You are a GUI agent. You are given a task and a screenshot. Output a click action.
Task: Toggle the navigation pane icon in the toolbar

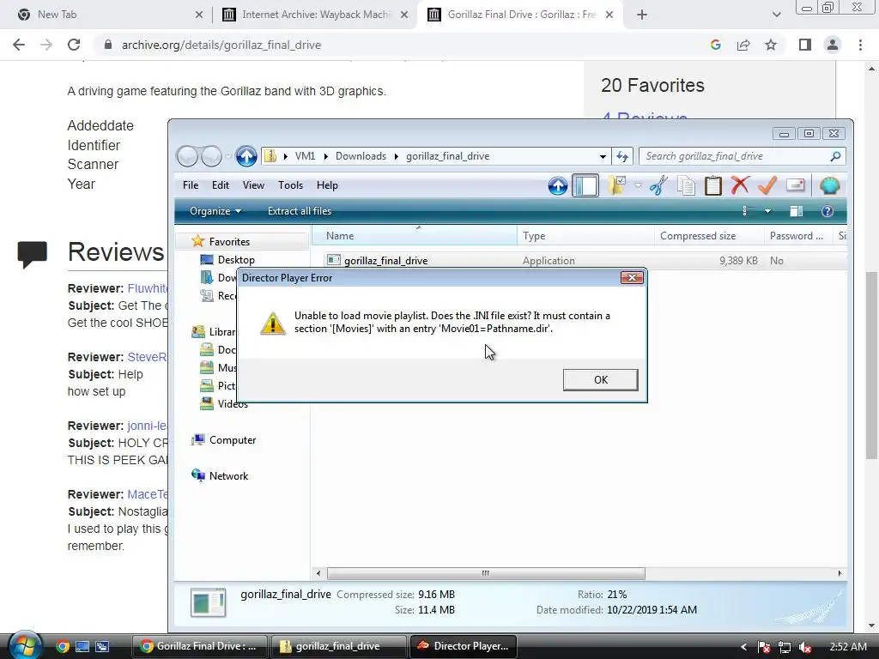click(x=585, y=185)
